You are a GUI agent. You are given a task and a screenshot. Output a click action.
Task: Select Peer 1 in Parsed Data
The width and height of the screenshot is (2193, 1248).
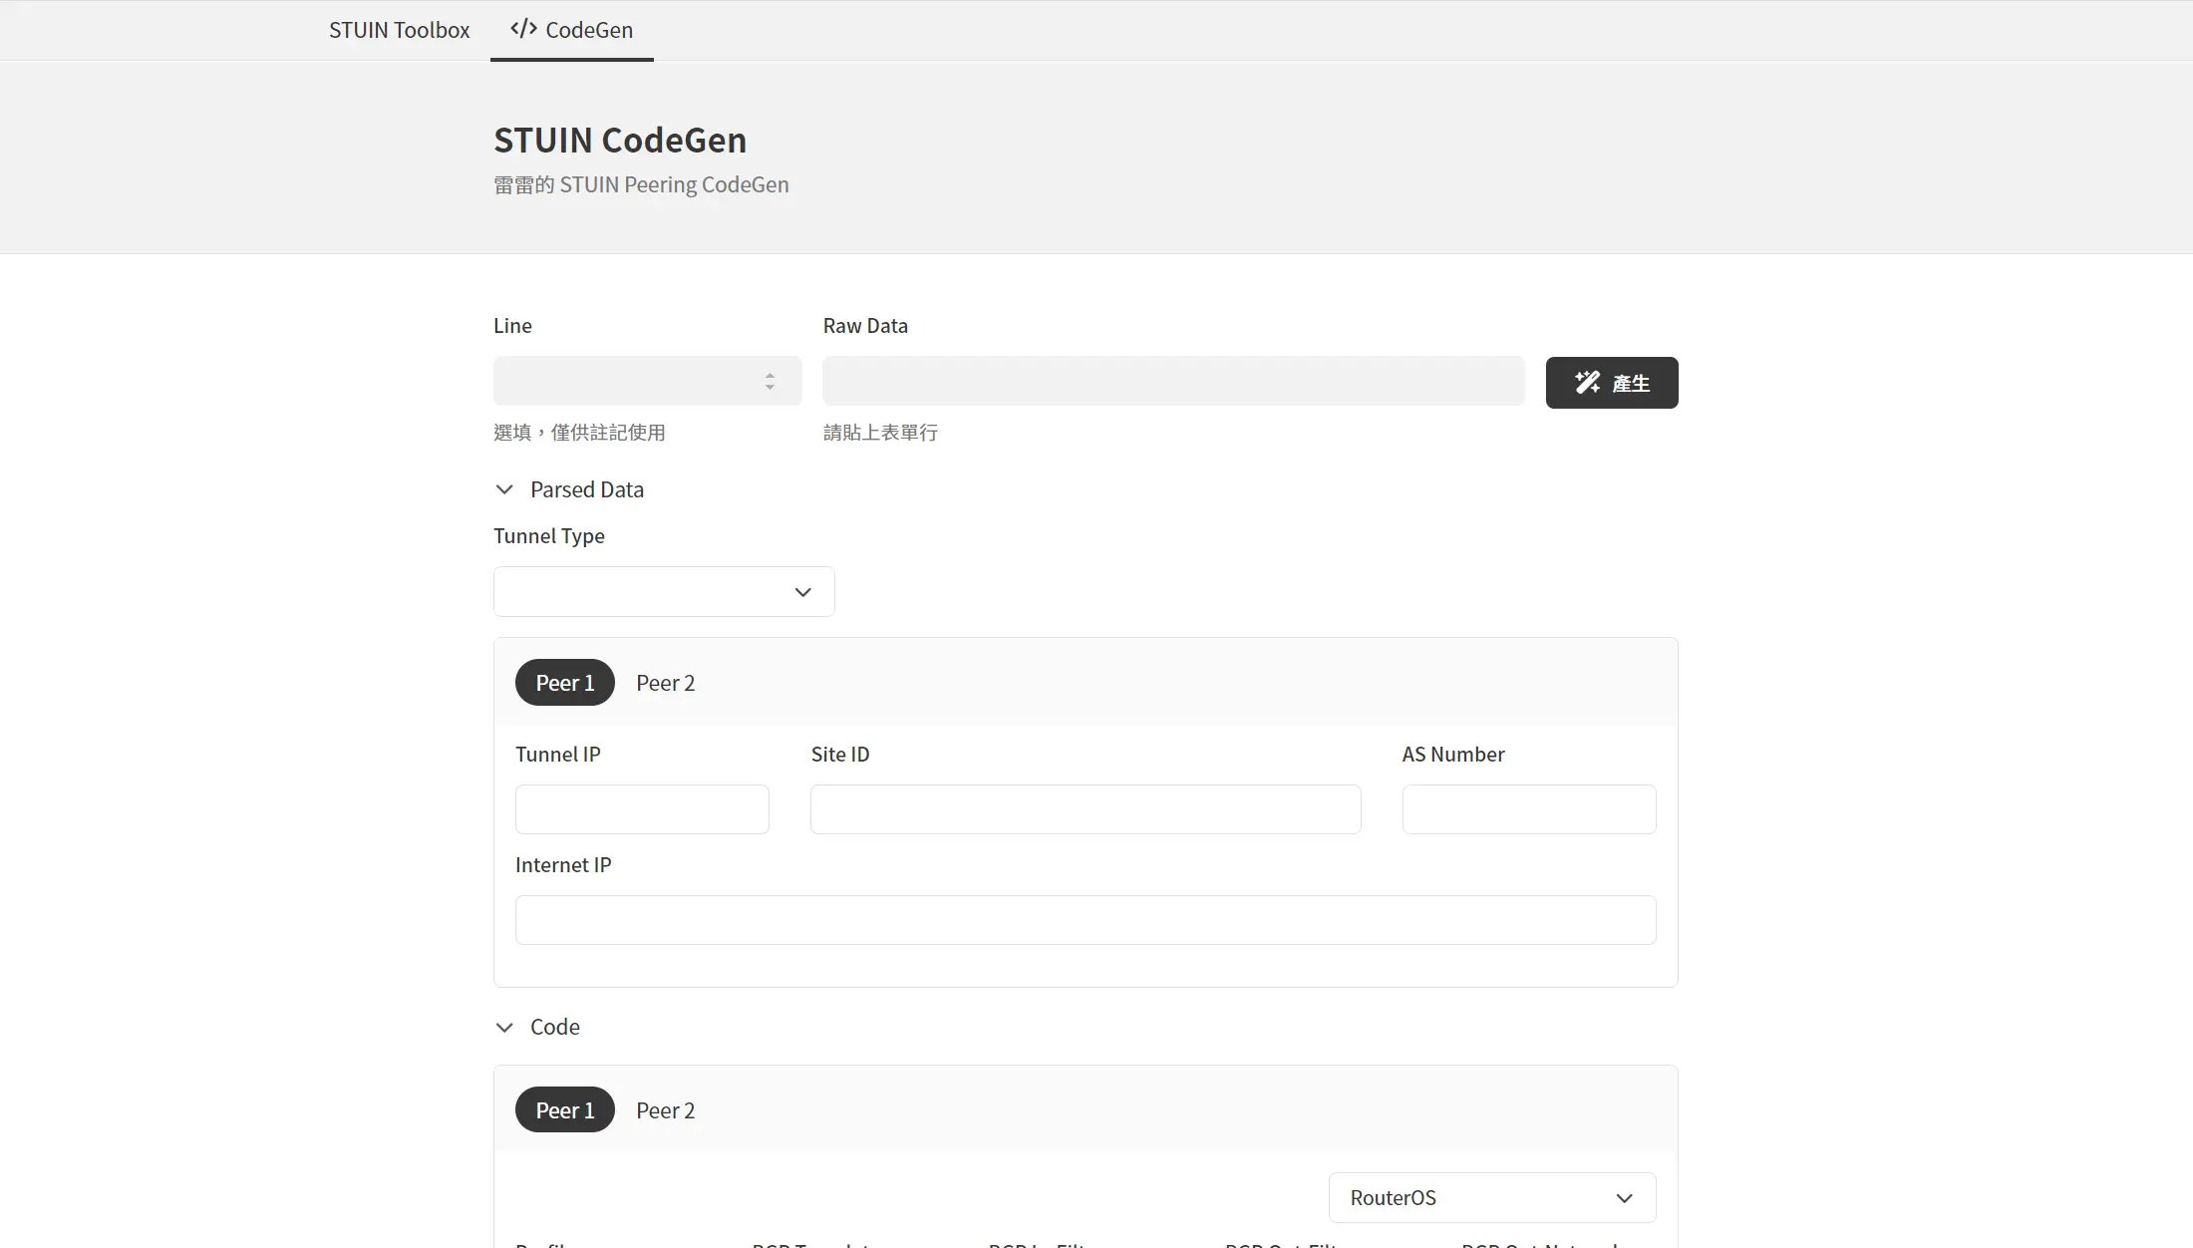(x=564, y=683)
